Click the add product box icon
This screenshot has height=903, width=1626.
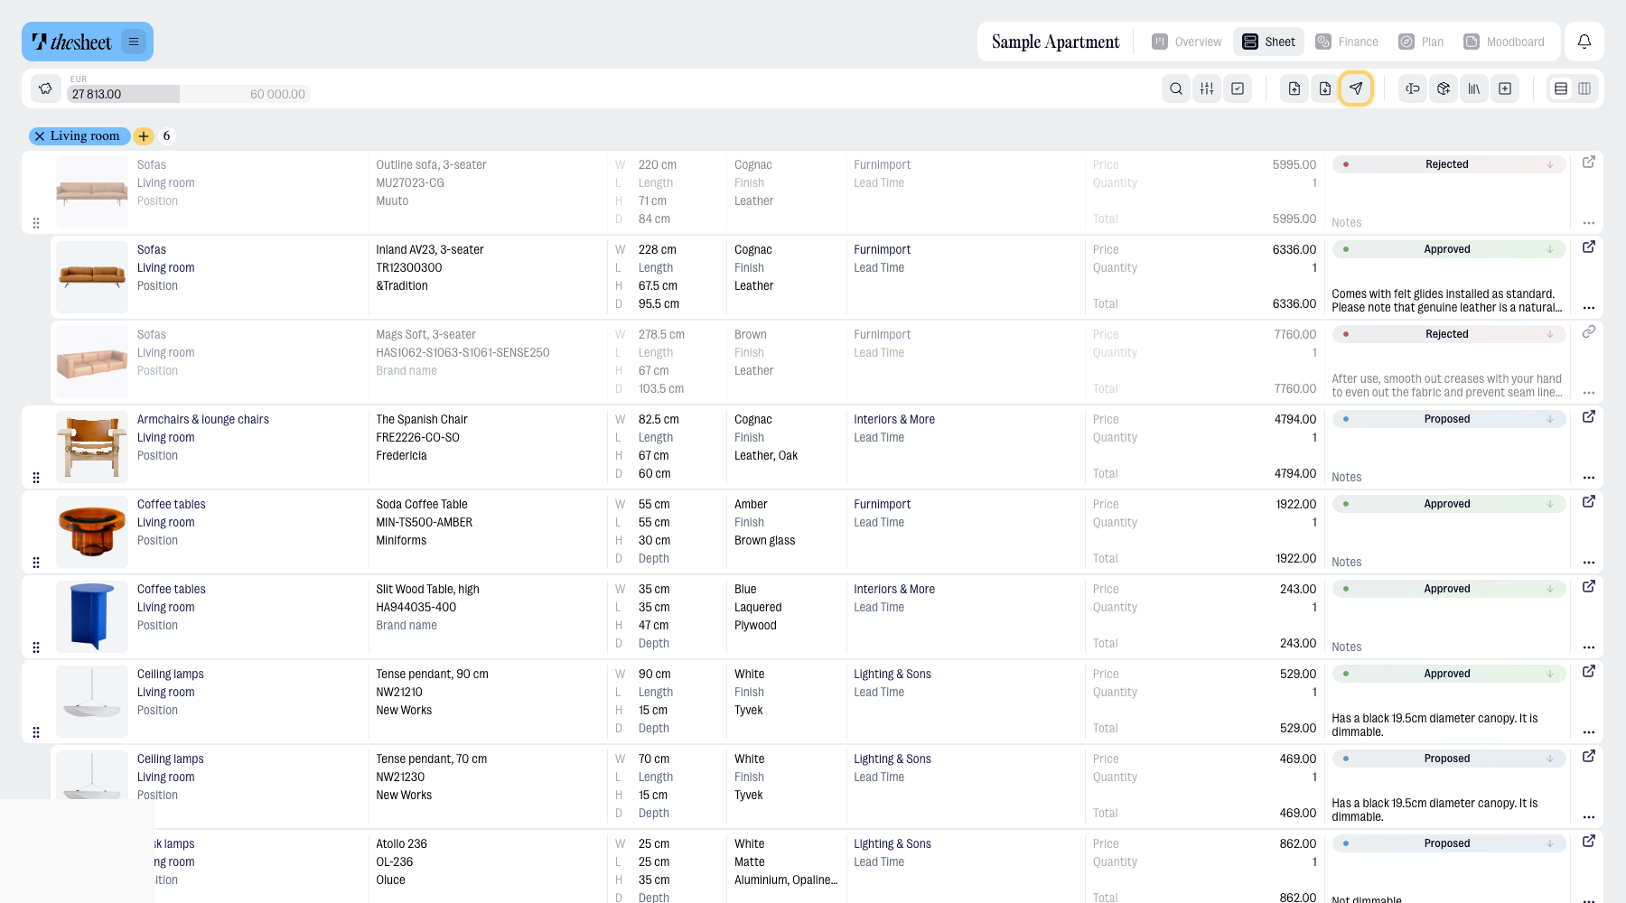(x=1444, y=88)
